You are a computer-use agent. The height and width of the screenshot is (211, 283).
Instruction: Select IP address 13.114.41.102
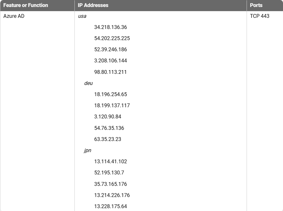[x=111, y=162]
